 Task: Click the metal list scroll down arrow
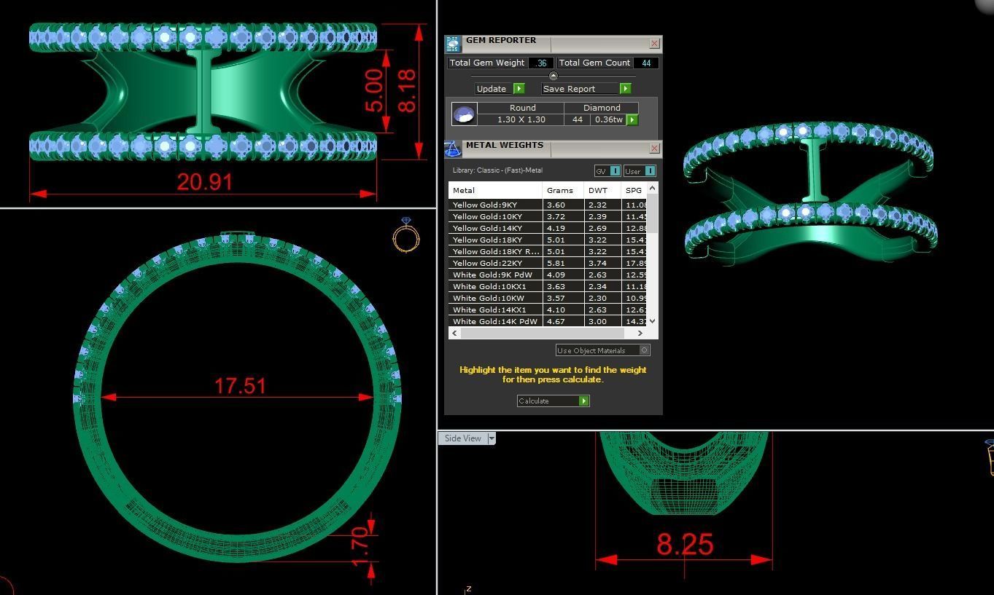point(652,320)
